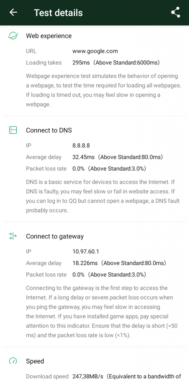The height and width of the screenshot is (381, 189).
Task: Select the Connect to gateway heading
Action: click(x=55, y=236)
